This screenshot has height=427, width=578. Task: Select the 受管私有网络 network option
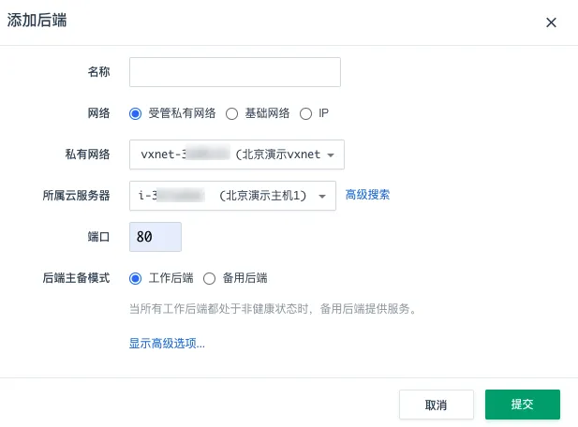click(136, 113)
